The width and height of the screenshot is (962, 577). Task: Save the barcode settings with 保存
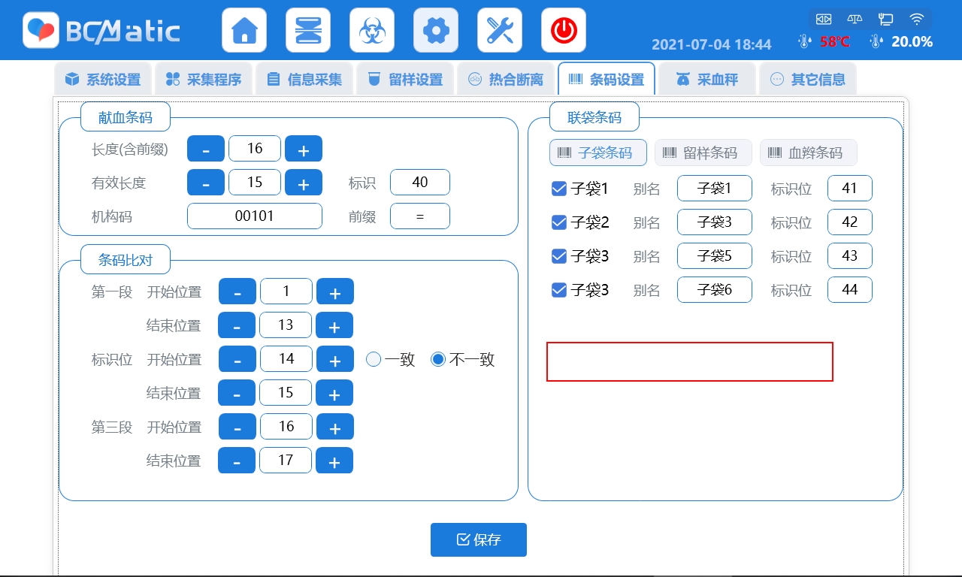click(479, 539)
